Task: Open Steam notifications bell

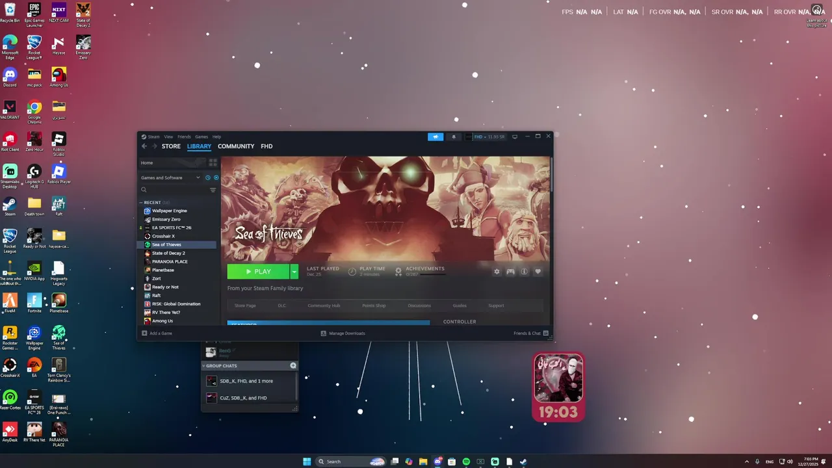Action: [x=454, y=136]
